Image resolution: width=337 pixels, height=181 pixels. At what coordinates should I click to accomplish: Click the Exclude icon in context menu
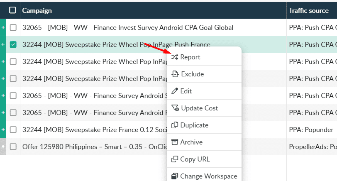(x=175, y=74)
